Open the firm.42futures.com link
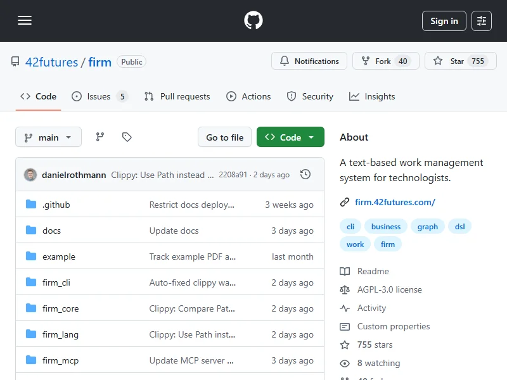Screen dimensions: 507x380 [x=395, y=202]
